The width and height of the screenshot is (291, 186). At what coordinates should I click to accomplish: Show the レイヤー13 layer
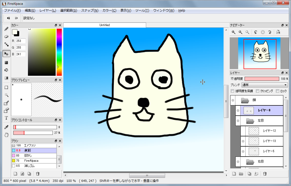pyautogui.click(x=243, y=141)
